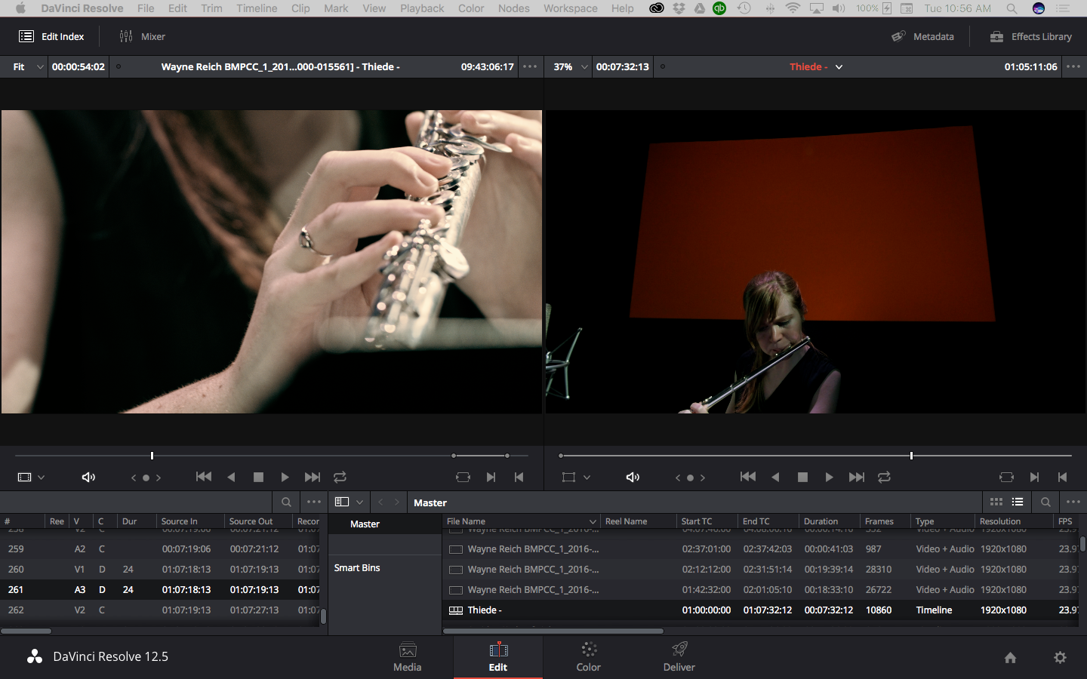Screen dimensions: 1087x679
Task: Open File Name column sort dropdown
Action: click(x=593, y=521)
